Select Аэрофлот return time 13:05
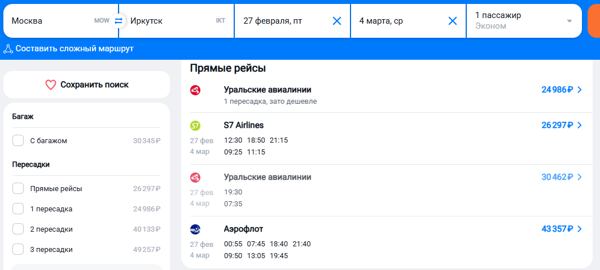Image resolution: width=600 pixels, height=270 pixels. coord(256,256)
